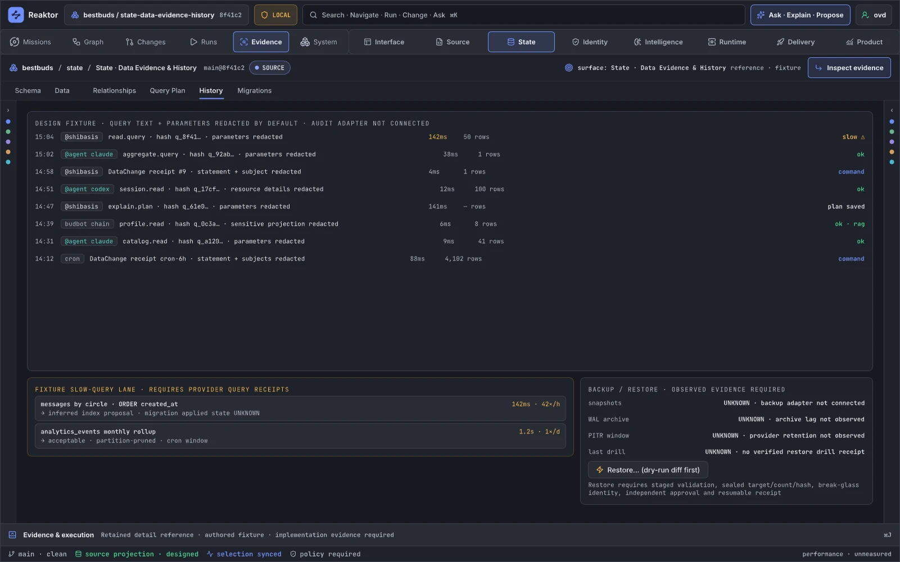
Task: Switch to the Interface surface
Action: coord(384,42)
